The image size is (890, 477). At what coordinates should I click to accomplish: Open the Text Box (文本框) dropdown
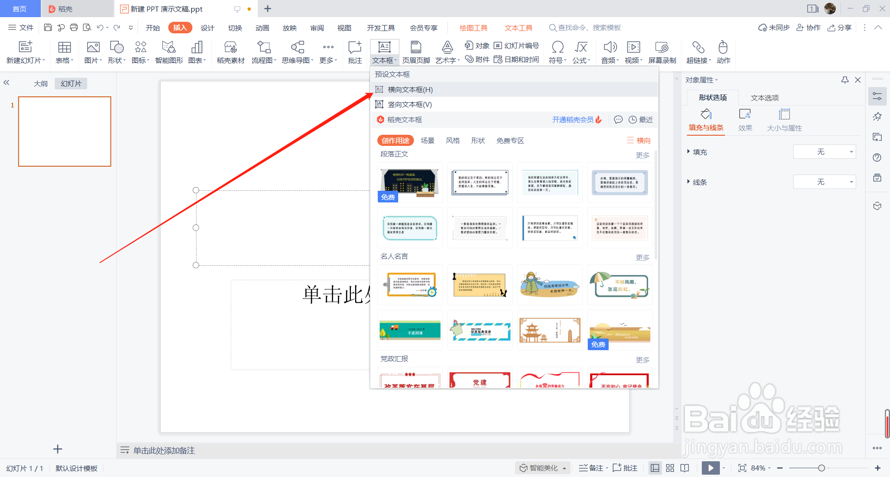point(385,61)
